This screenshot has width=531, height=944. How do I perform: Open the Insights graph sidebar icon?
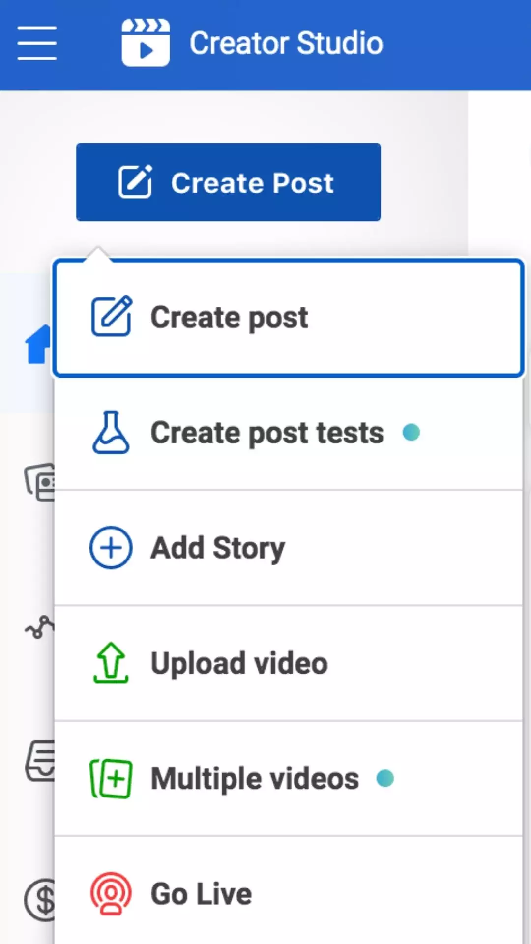click(39, 627)
